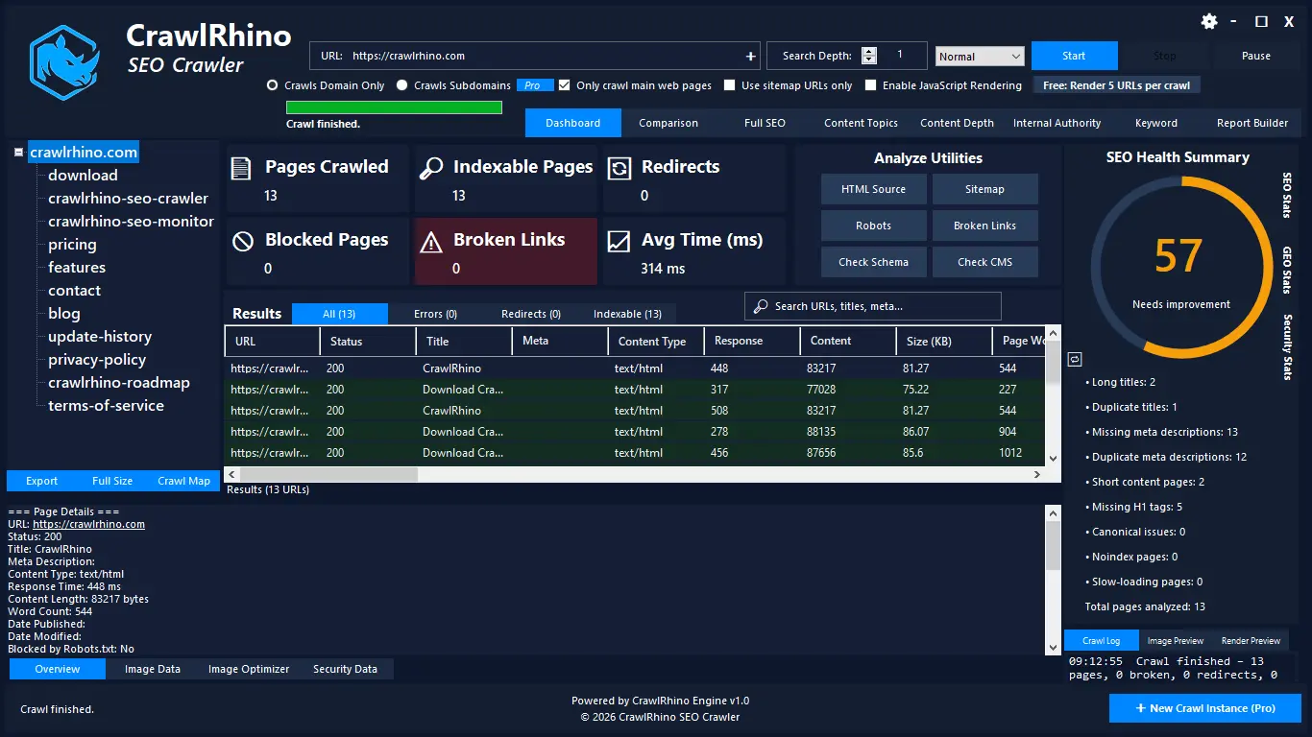Check Use sitemap URLs only

pos(730,85)
